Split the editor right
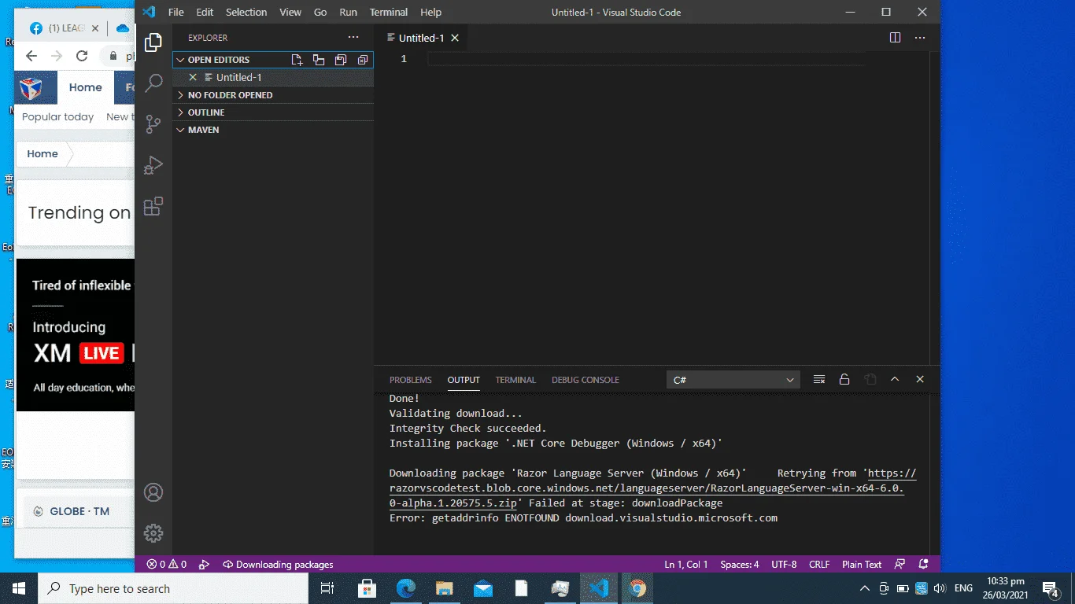 click(895, 38)
